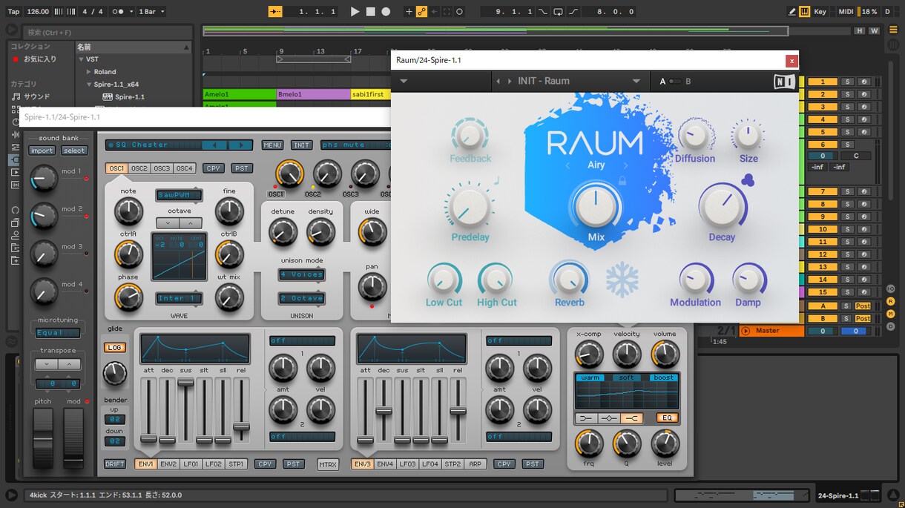Toggle the Raum predelay sync note icon

point(497,180)
